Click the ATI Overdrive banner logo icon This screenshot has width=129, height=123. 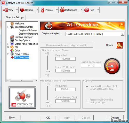[49, 26]
